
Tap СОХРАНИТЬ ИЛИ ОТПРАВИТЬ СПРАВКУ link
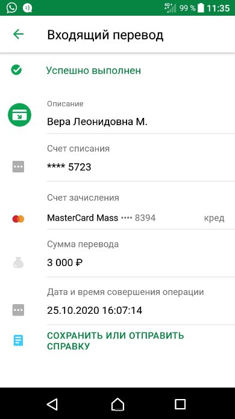point(116,341)
